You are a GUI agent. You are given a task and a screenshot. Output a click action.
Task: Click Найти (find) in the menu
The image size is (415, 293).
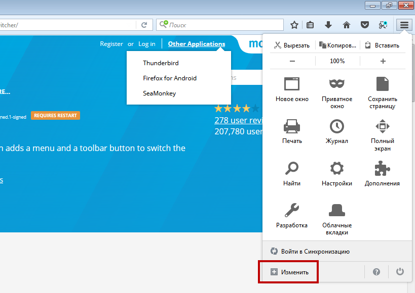pyautogui.click(x=292, y=174)
